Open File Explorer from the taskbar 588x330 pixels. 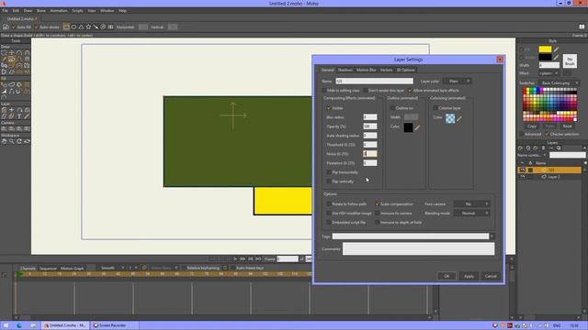(33, 325)
